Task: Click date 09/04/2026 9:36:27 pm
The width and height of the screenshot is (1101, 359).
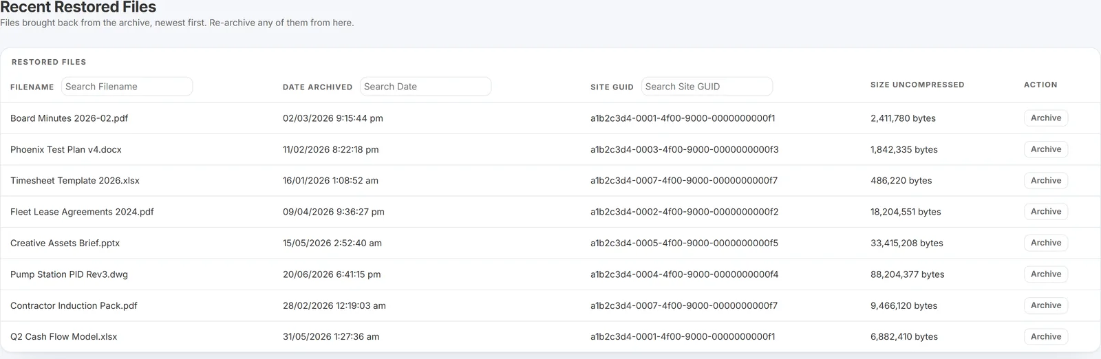Action: click(x=334, y=212)
